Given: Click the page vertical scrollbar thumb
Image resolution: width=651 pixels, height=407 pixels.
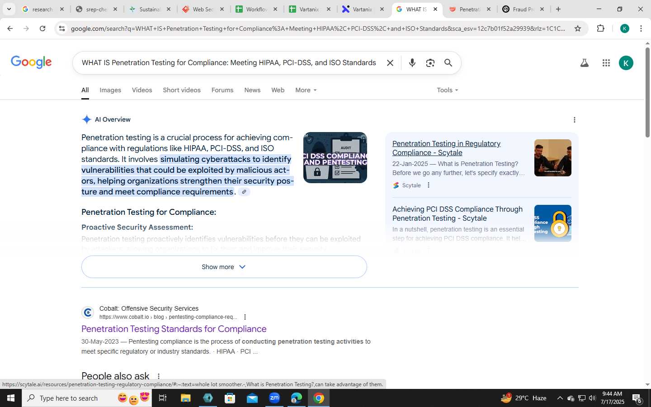Looking at the screenshot, I should point(647,92).
